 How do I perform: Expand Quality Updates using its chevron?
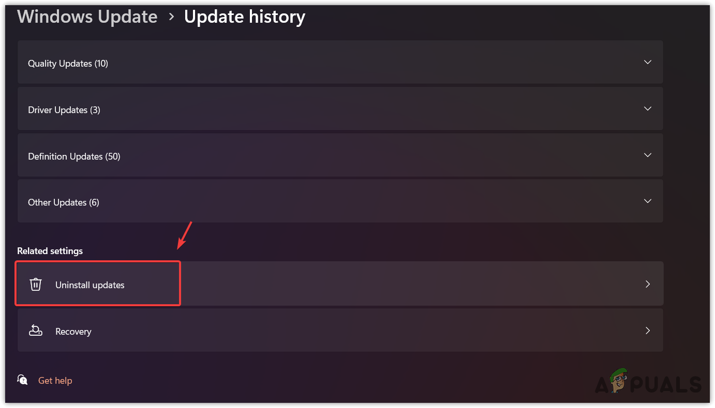point(647,62)
